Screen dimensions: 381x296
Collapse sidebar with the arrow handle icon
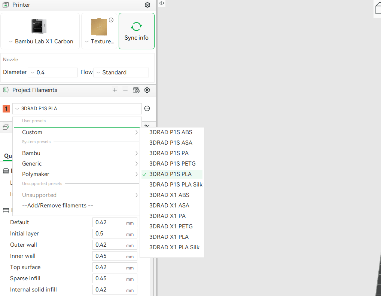(162, 3)
